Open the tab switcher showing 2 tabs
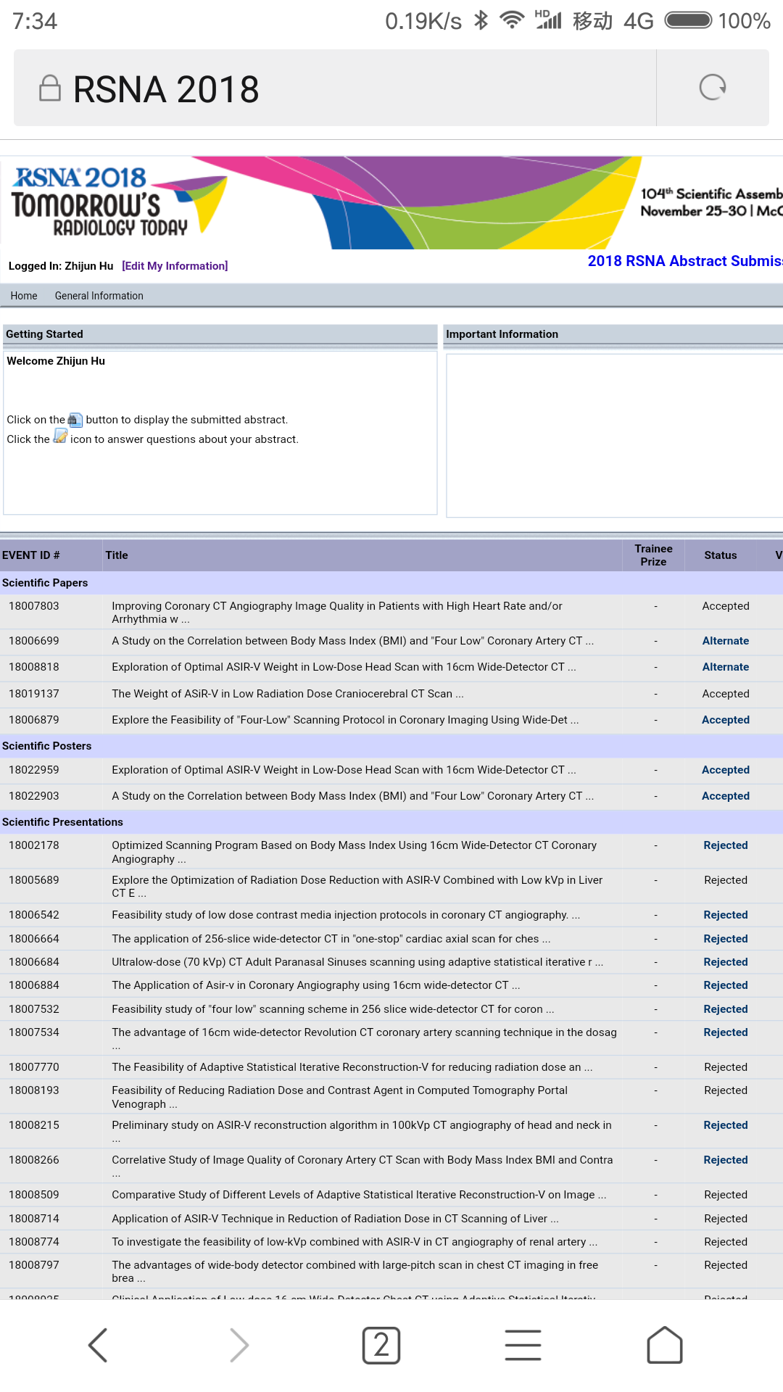The image size is (783, 1392). pyautogui.click(x=381, y=1345)
